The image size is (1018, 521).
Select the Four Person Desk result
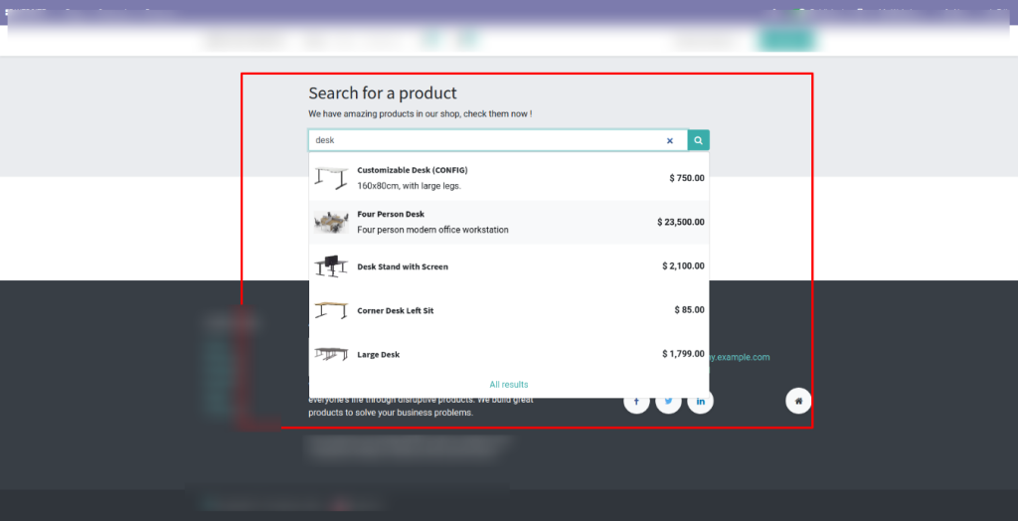point(509,222)
